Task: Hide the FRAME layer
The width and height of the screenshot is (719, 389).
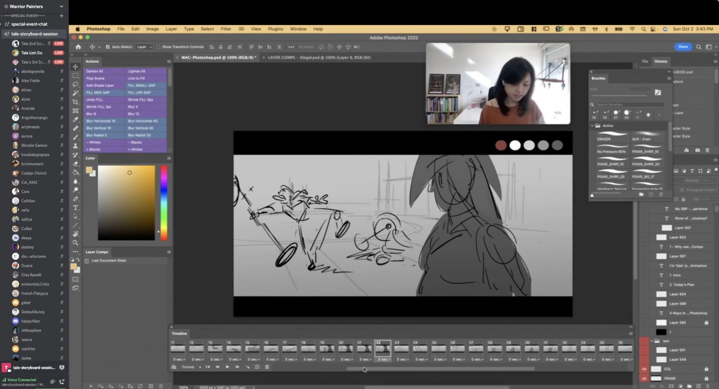Action: [x=644, y=379]
